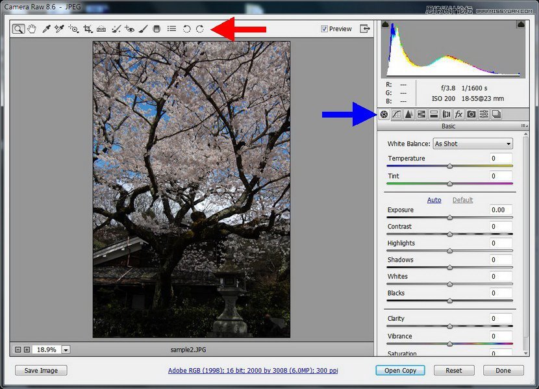Open the Split Toning panel tab
Screen dimensions: 539x389
pos(434,114)
